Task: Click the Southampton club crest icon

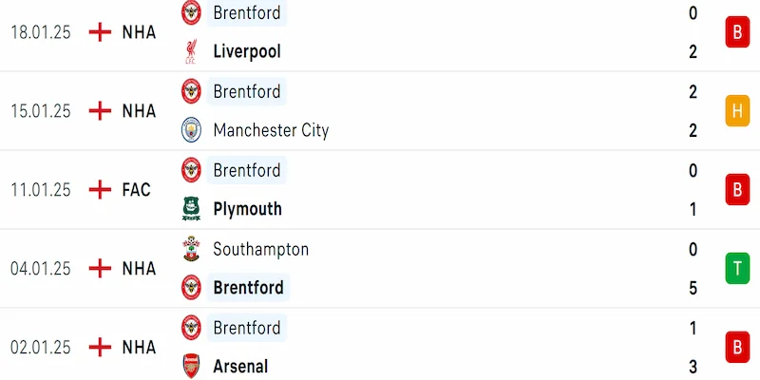Action: pos(192,249)
